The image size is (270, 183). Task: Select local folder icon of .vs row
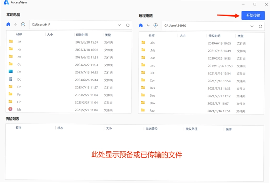point(11,56)
